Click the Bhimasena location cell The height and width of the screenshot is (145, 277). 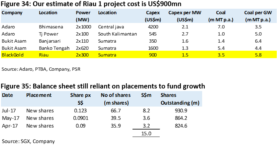[51, 27]
